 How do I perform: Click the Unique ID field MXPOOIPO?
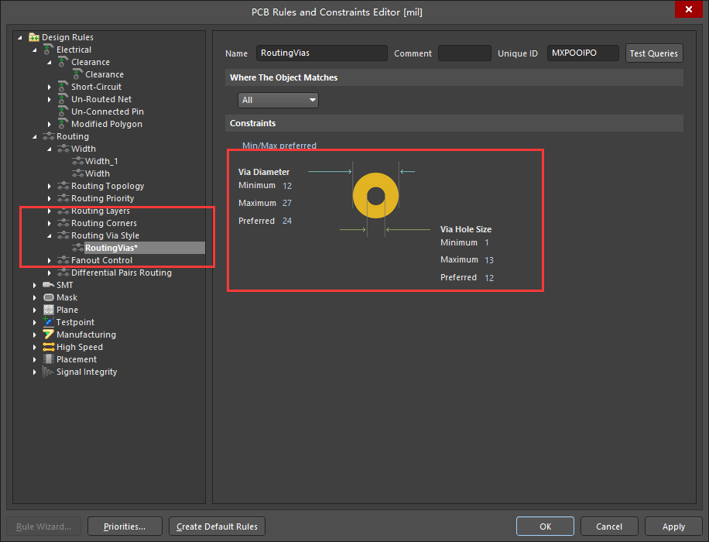click(582, 53)
